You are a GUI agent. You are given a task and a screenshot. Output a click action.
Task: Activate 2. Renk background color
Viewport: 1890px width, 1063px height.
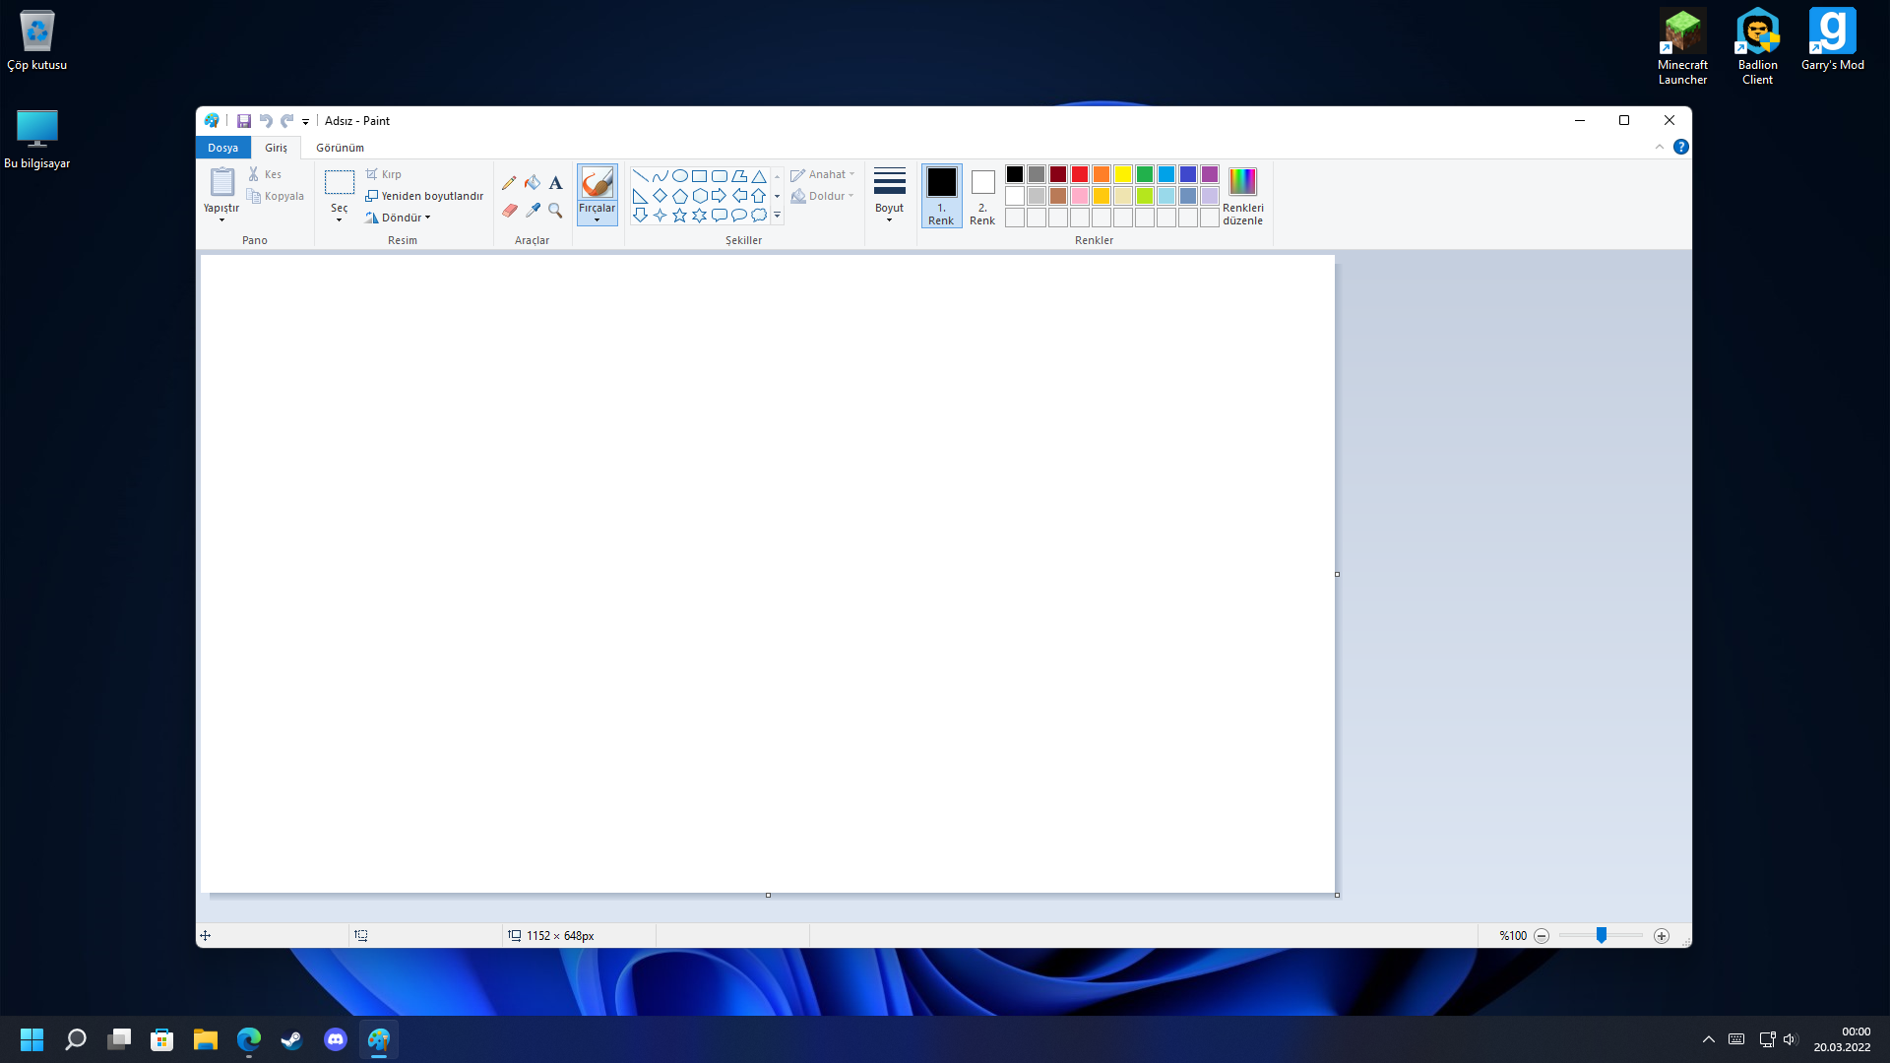(982, 195)
